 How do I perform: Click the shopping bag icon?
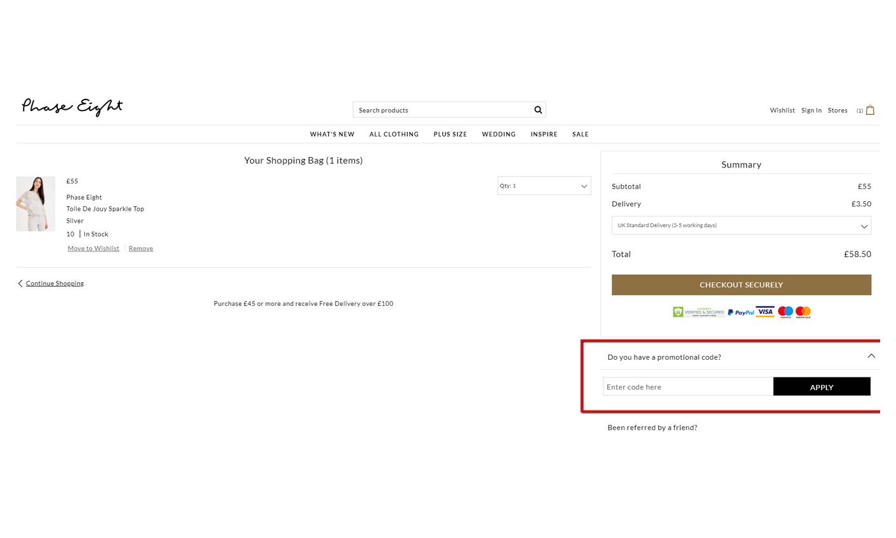coord(869,109)
